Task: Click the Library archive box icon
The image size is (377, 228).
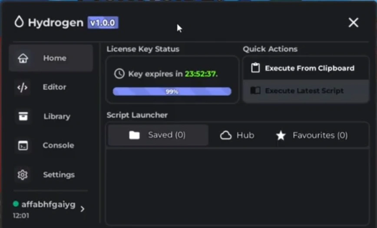Action: click(x=23, y=117)
